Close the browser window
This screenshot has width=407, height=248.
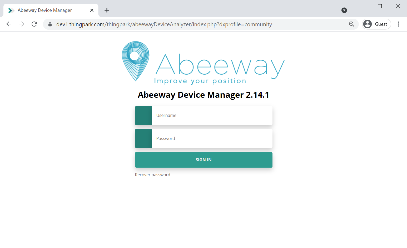pos(398,6)
